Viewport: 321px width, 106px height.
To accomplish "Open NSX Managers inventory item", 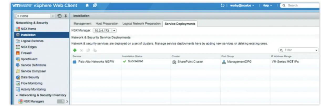I will pos(34,101).
